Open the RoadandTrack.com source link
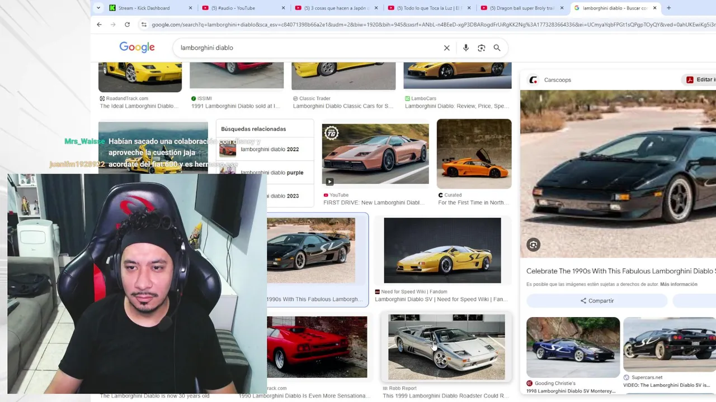 click(124, 98)
